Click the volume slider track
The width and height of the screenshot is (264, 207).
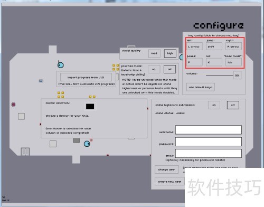(220, 76)
